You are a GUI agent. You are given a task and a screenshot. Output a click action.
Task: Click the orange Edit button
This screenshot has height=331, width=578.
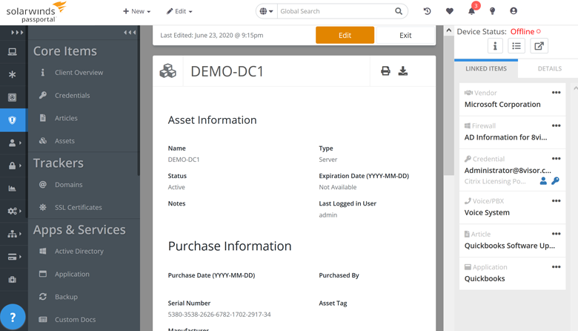(345, 35)
